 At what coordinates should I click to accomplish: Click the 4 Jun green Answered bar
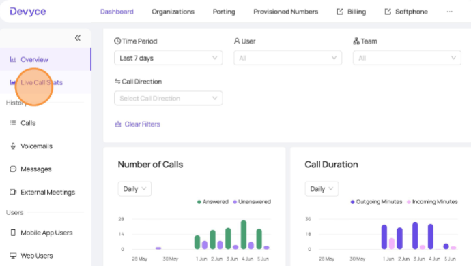click(x=244, y=235)
